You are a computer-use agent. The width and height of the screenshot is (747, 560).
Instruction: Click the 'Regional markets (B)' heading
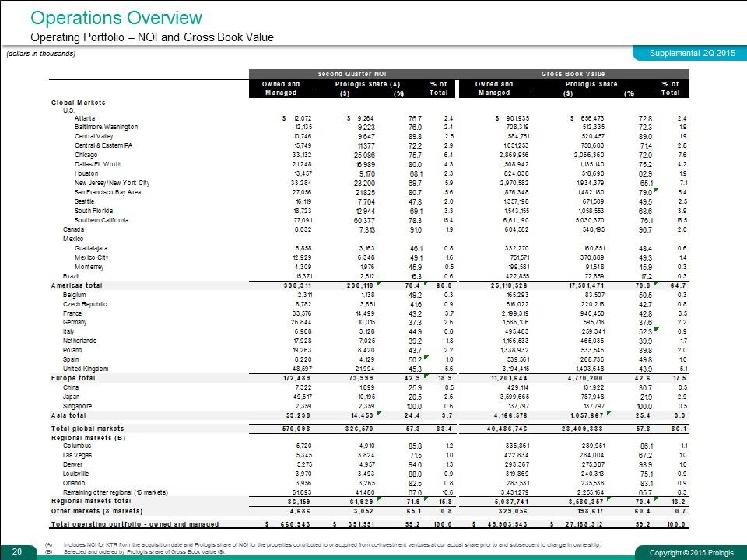pos(88,438)
